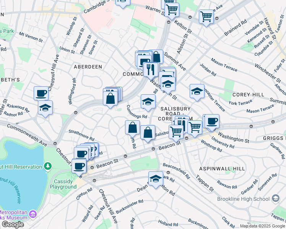Select the school marker near Radnor Rd
The image size is (286, 229).
45,108
